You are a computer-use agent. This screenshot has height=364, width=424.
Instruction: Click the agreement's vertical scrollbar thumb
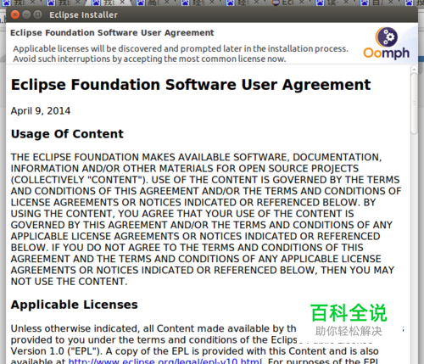[x=414, y=104]
